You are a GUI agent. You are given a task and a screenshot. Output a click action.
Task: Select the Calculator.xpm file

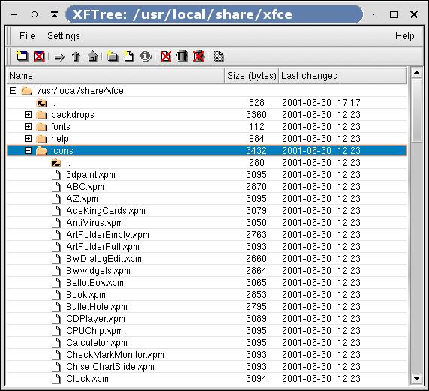97,343
